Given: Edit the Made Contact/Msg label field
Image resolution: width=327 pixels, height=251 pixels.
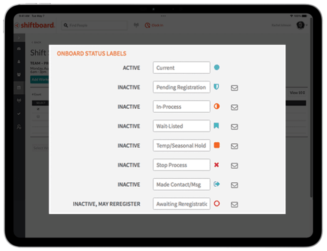Looking at the screenshot, I should (182, 184).
